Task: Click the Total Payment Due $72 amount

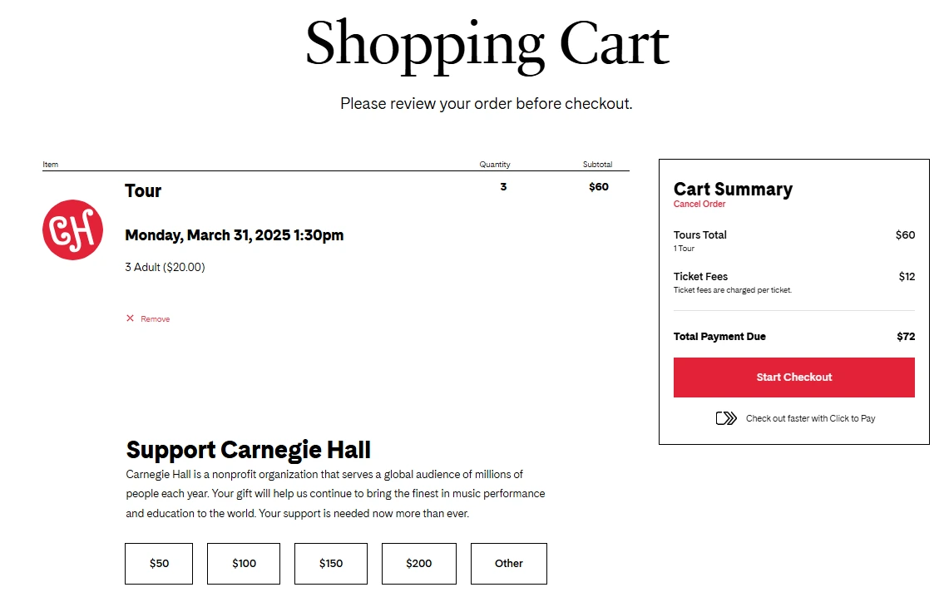Action: [906, 337]
